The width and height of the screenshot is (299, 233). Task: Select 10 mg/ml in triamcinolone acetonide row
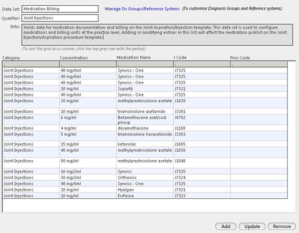click(88, 111)
